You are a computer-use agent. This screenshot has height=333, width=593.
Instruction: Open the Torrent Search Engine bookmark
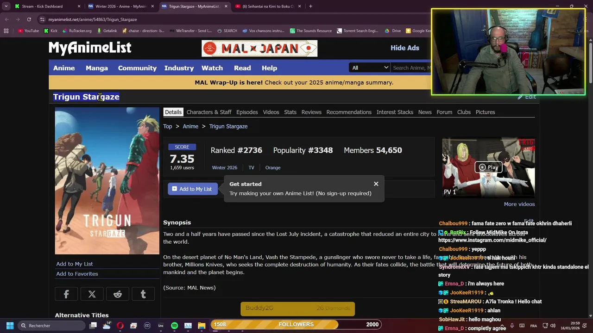coord(358,31)
